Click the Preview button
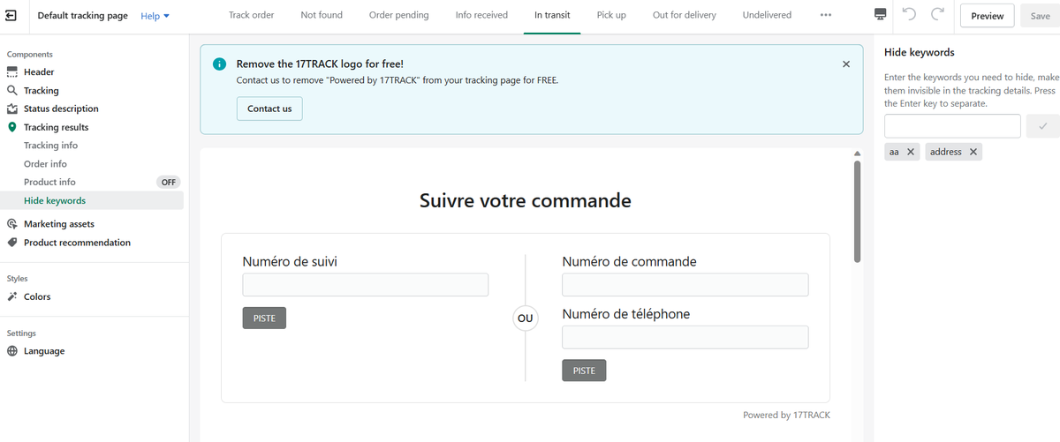Image resolution: width=1060 pixels, height=442 pixels. pyautogui.click(x=987, y=16)
